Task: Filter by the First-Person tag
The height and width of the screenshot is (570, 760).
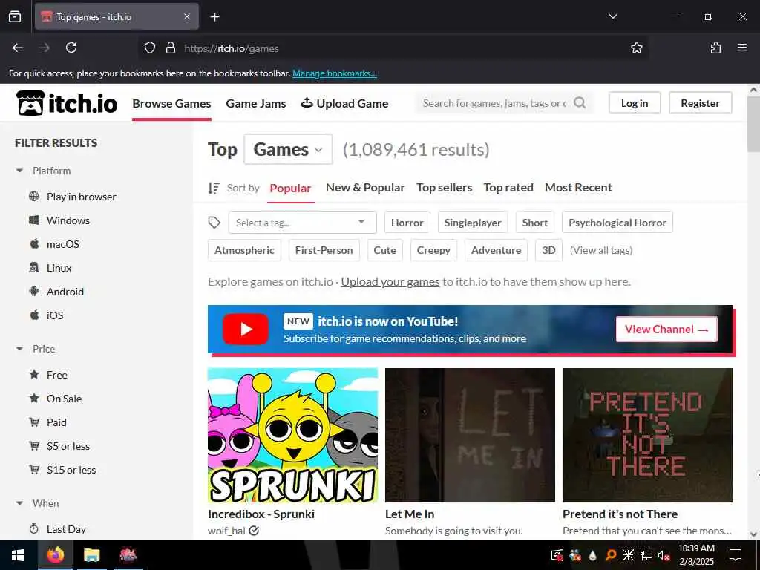Action: point(324,250)
